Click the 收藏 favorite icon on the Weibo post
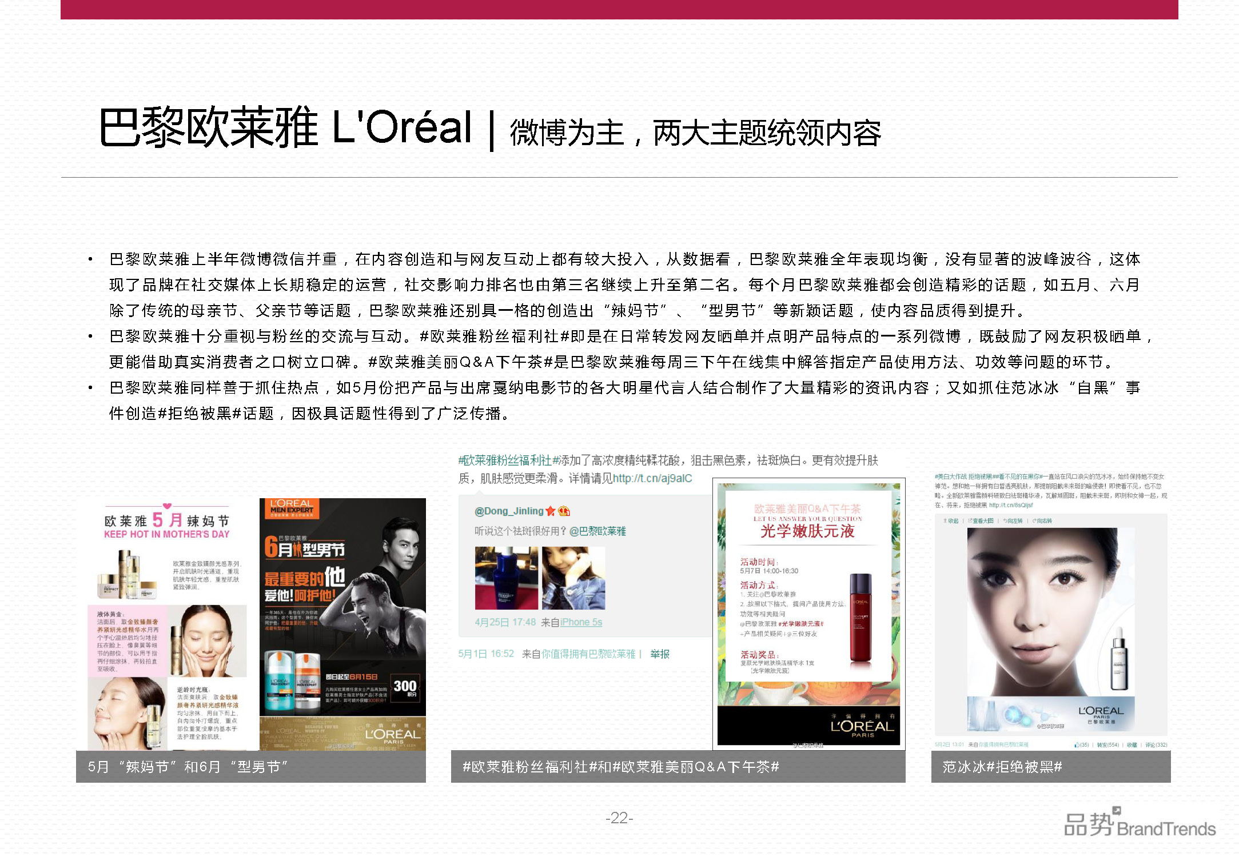 pos(1132,744)
